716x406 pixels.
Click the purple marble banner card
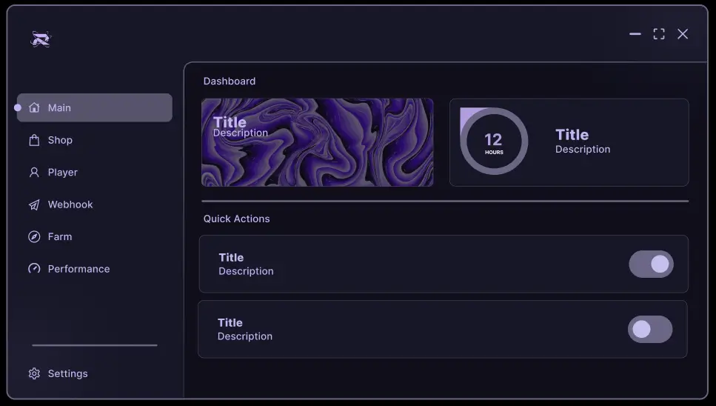click(x=317, y=142)
